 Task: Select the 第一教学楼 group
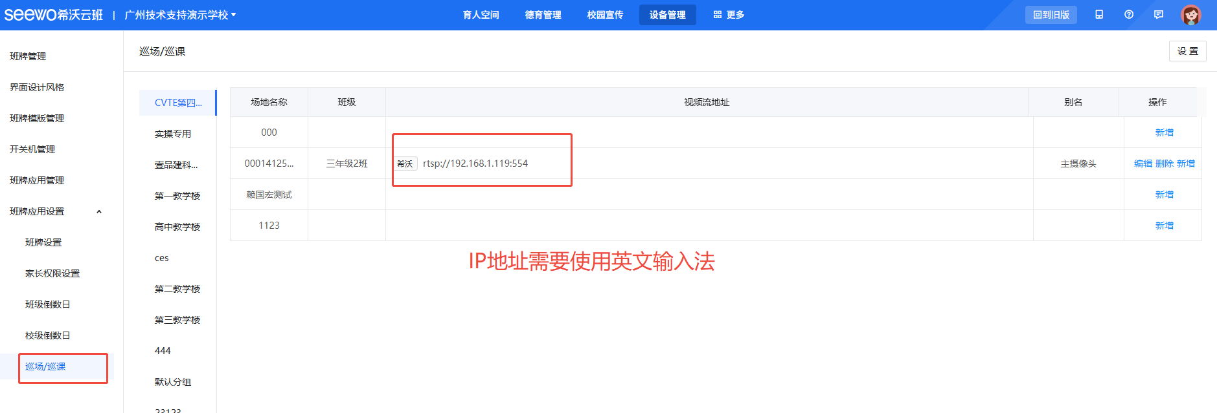[x=177, y=196]
